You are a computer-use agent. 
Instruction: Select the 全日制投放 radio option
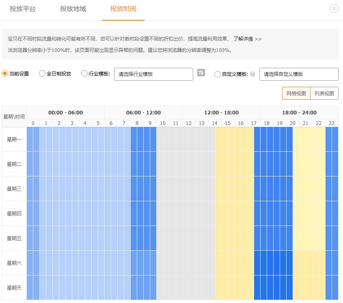click(x=42, y=74)
